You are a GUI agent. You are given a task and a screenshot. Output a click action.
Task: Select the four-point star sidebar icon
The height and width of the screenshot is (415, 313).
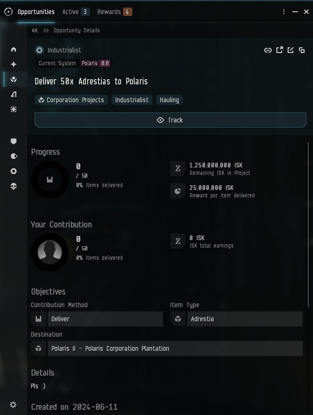pyautogui.click(x=14, y=64)
